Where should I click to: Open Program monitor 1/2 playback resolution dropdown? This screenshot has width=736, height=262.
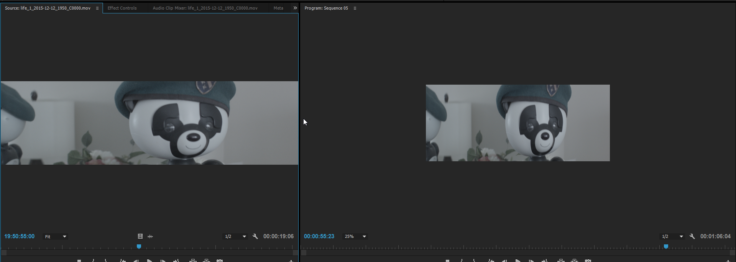pos(672,236)
